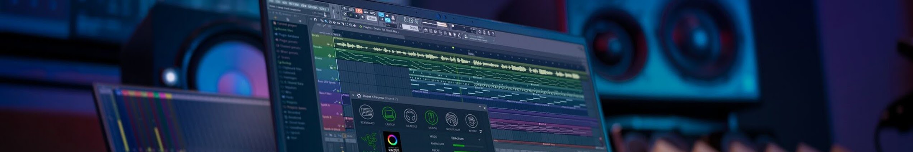Click the Keypad device icon in Razer Chroma
913x152 pixels.
click(x=471, y=121)
